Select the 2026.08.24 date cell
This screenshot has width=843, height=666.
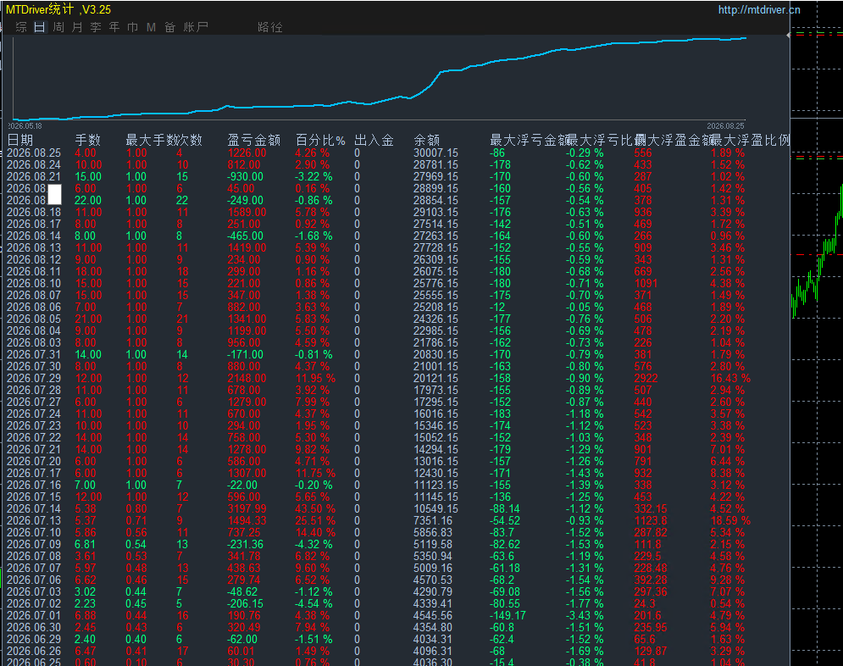[x=34, y=165]
